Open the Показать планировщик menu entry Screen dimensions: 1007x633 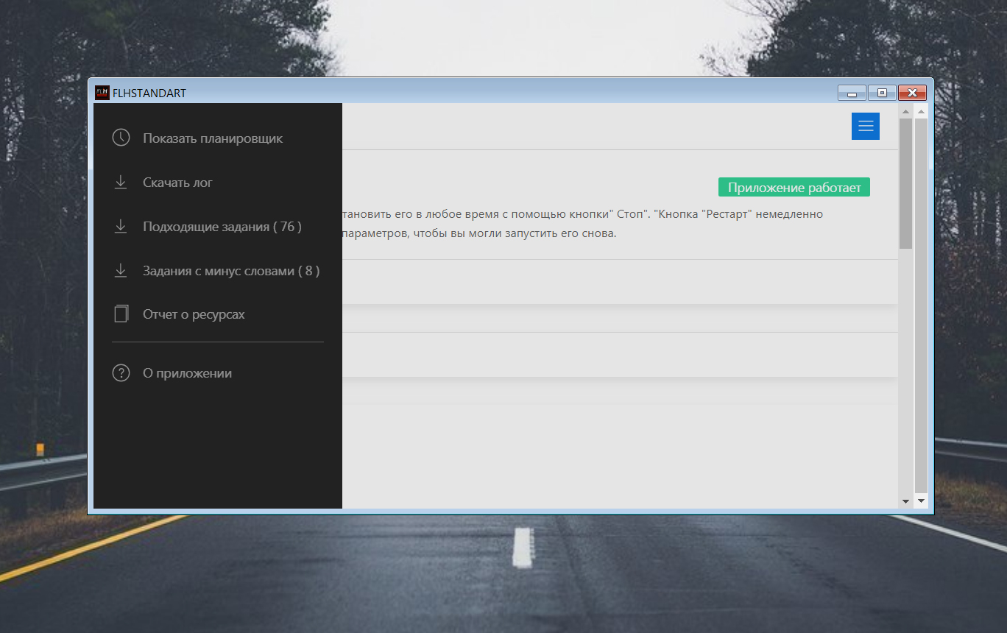213,138
